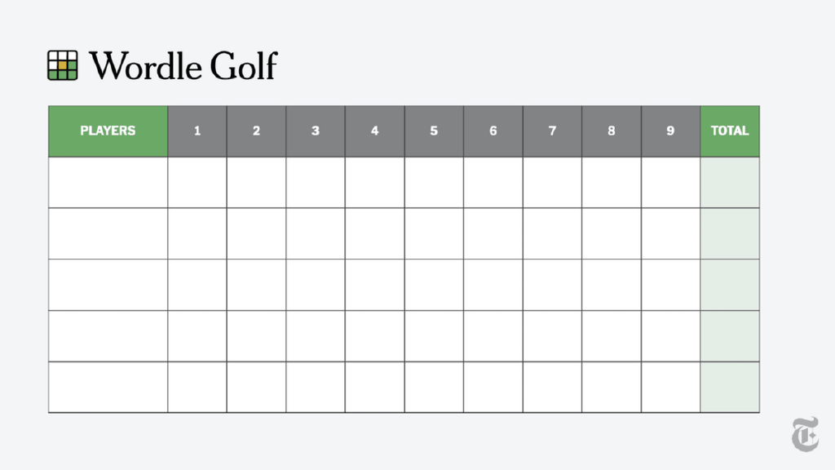Click the first player name cell
Image resolution: width=835 pixels, height=470 pixels.
[x=108, y=182]
